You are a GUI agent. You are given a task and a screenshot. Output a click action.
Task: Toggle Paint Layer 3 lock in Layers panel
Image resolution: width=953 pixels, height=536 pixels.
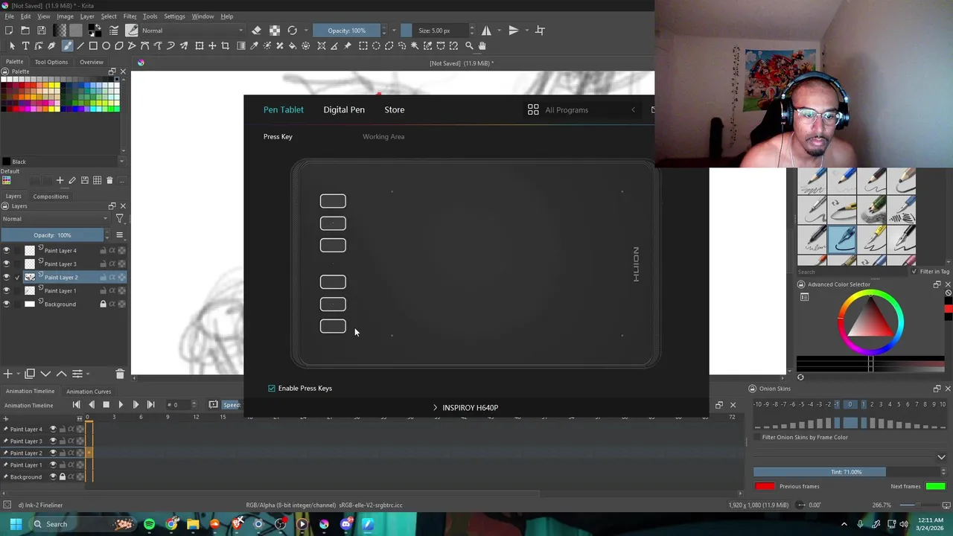point(103,264)
